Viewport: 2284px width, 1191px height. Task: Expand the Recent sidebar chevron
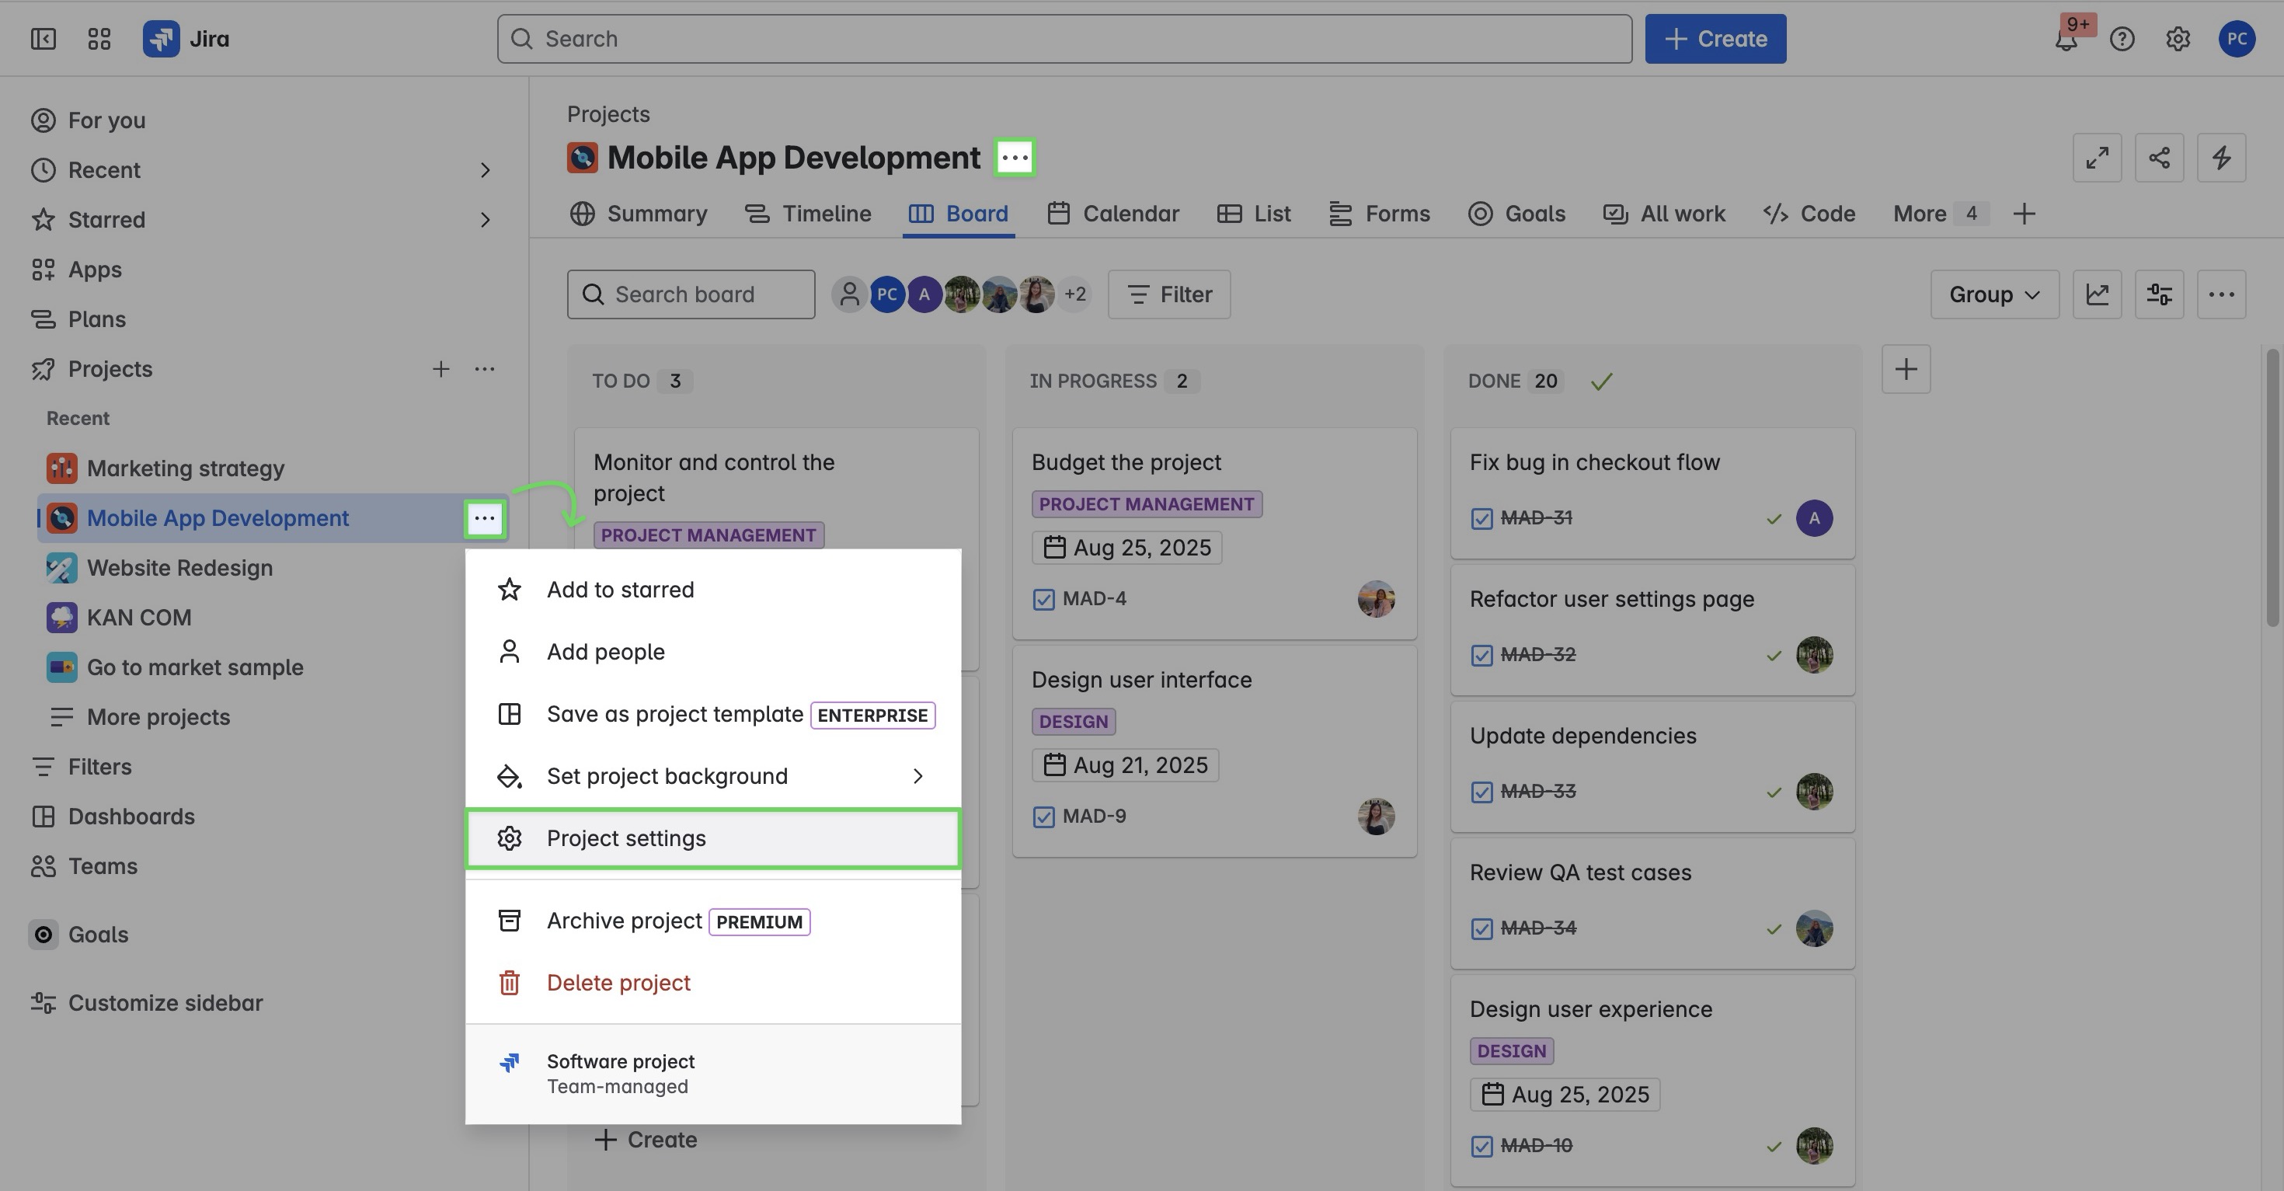(x=484, y=170)
